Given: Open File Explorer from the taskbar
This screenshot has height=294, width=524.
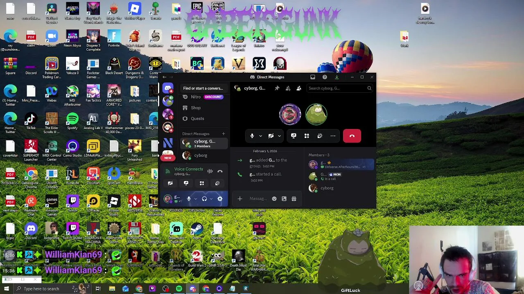Looking at the screenshot, I should tap(112, 289).
